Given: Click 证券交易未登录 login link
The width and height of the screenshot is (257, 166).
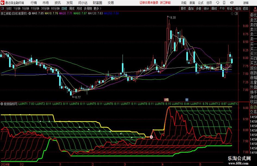Looking at the screenshot, I should coord(149,3).
